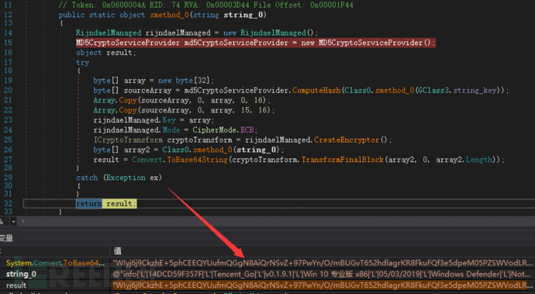
Task: Click cryptoTransform variable on line 25
Action: coord(199,140)
